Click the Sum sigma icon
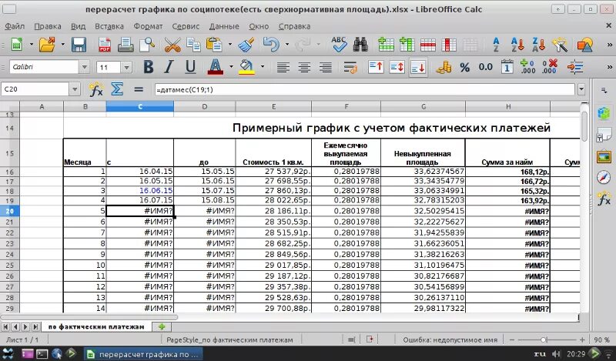 click(x=117, y=89)
